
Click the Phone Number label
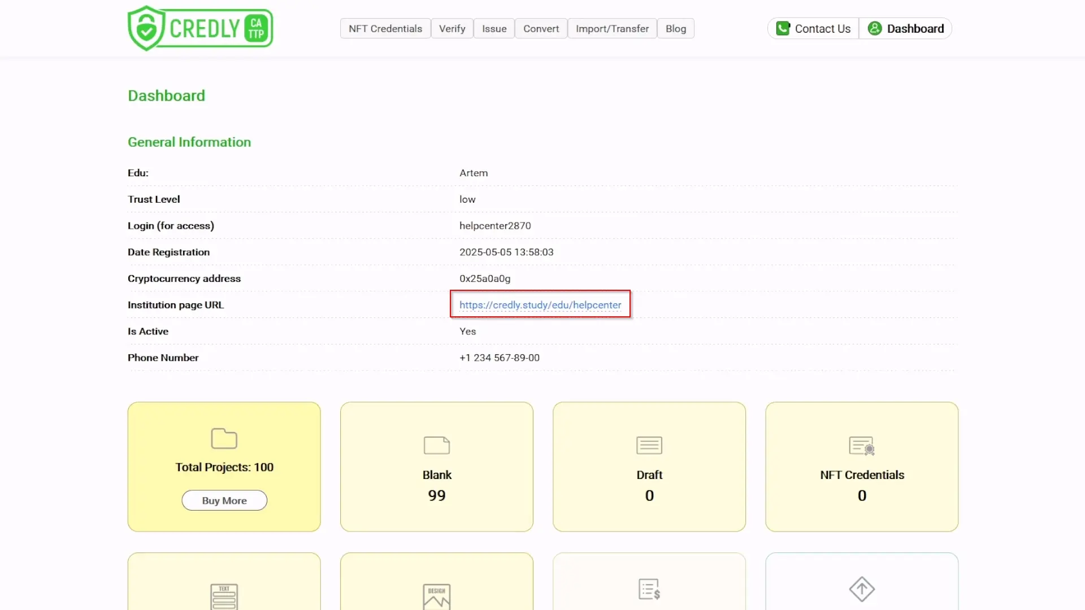(x=163, y=358)
